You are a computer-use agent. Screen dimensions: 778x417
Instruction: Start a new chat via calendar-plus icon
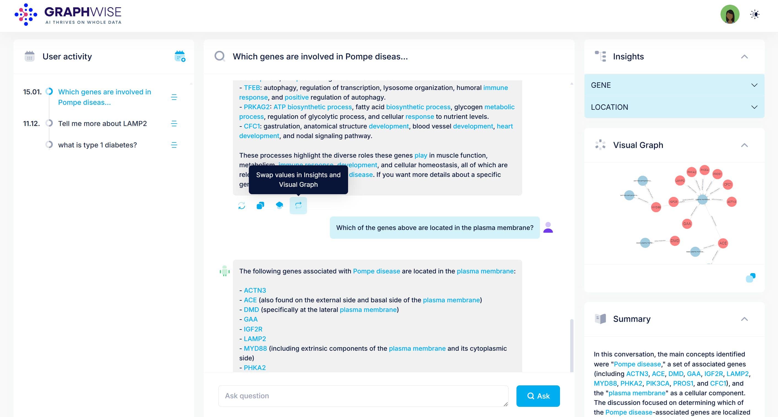180,56
